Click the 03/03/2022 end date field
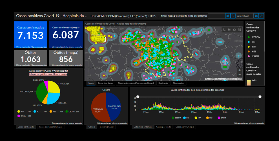Viewport: 279px width, 141px height. (244, 16)
